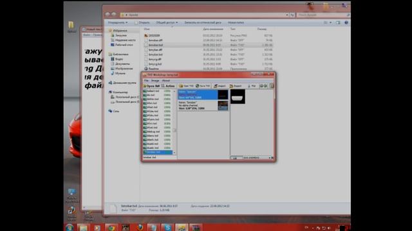Click Компьютер in navigation pane
The width and height of the screenshot is (412, 231).
pyautogui.click(x=120, y=92)
